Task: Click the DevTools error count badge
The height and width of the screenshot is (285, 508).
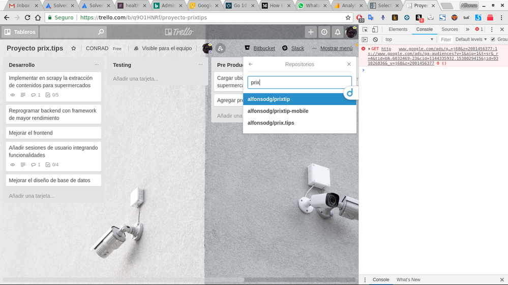Action: 479,29
